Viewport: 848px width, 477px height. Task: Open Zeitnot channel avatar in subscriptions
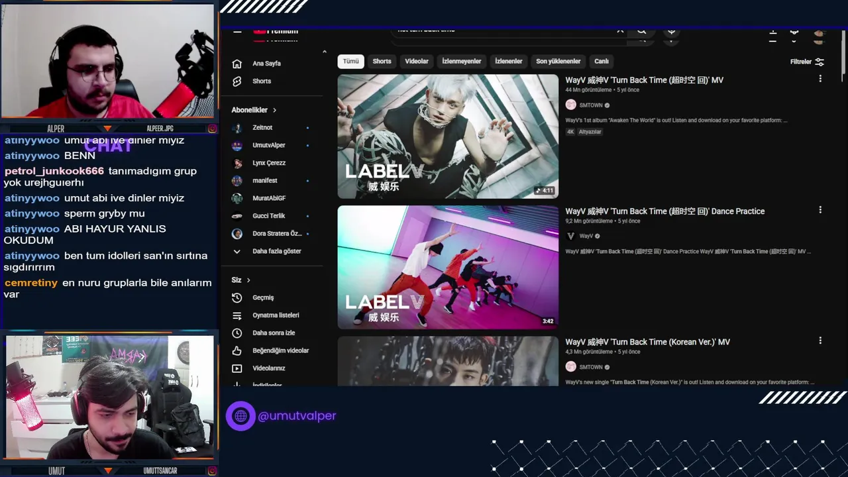(237, 127)
